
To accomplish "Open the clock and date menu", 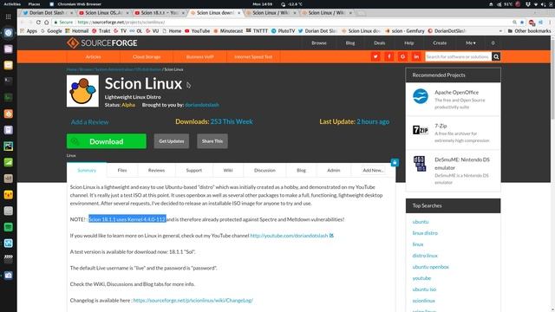I will tap(262, 3).
